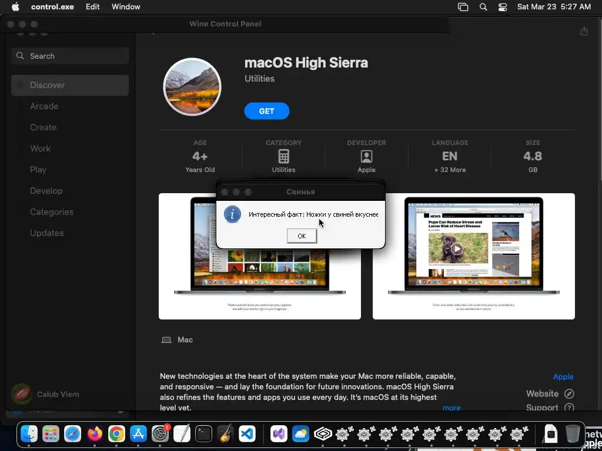Click the macOS High Sierra app icon

point(192,87)
